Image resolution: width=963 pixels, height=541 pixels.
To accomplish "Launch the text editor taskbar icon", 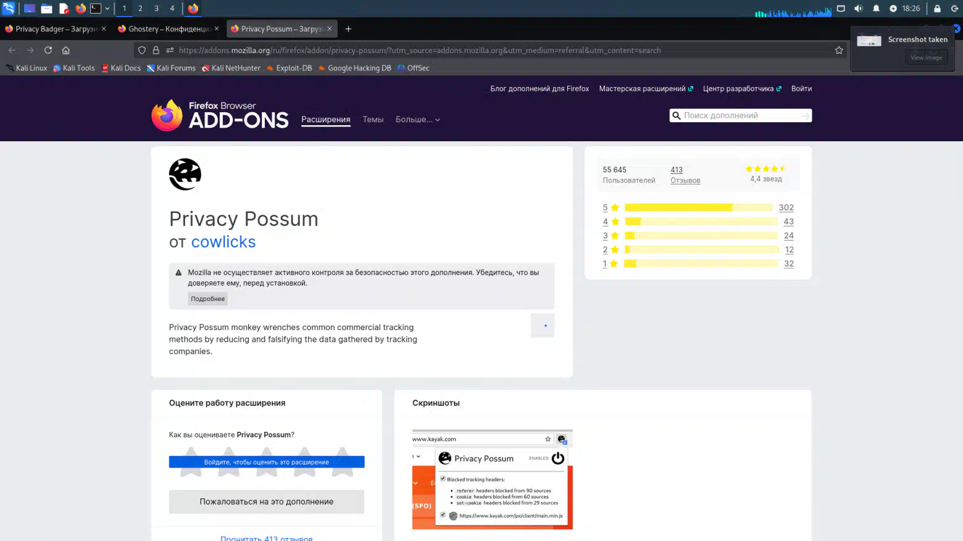I will [64, 9].
